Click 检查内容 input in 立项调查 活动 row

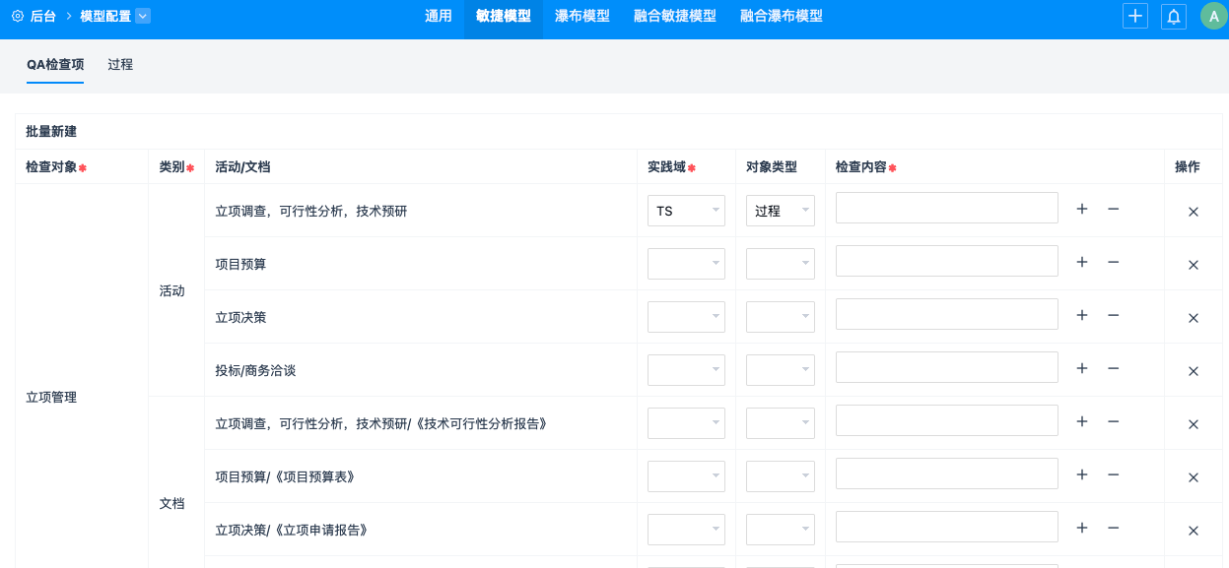[947, 208]
